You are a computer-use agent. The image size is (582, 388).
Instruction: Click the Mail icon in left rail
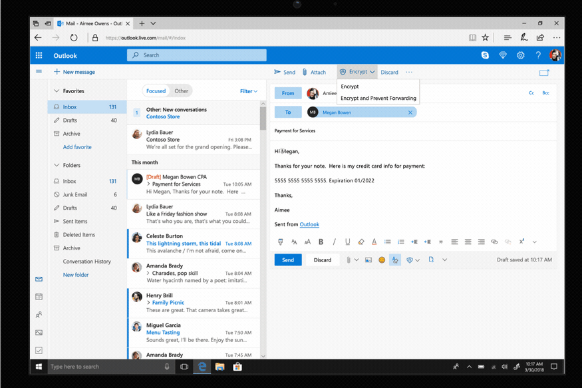coord(39,279)
